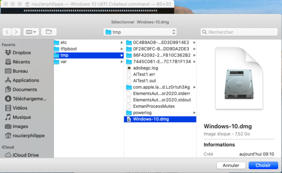Click the Rechercher search field

(x=239, y=32)
